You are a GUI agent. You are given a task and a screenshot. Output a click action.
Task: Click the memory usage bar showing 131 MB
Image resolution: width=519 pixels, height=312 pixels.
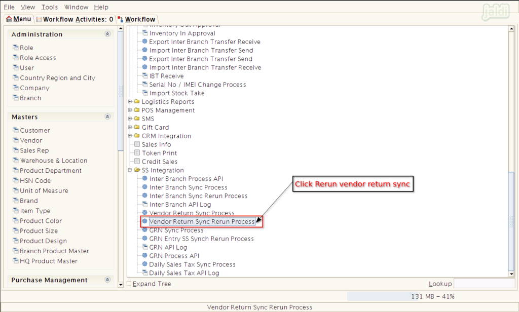[x=432, y=296]
